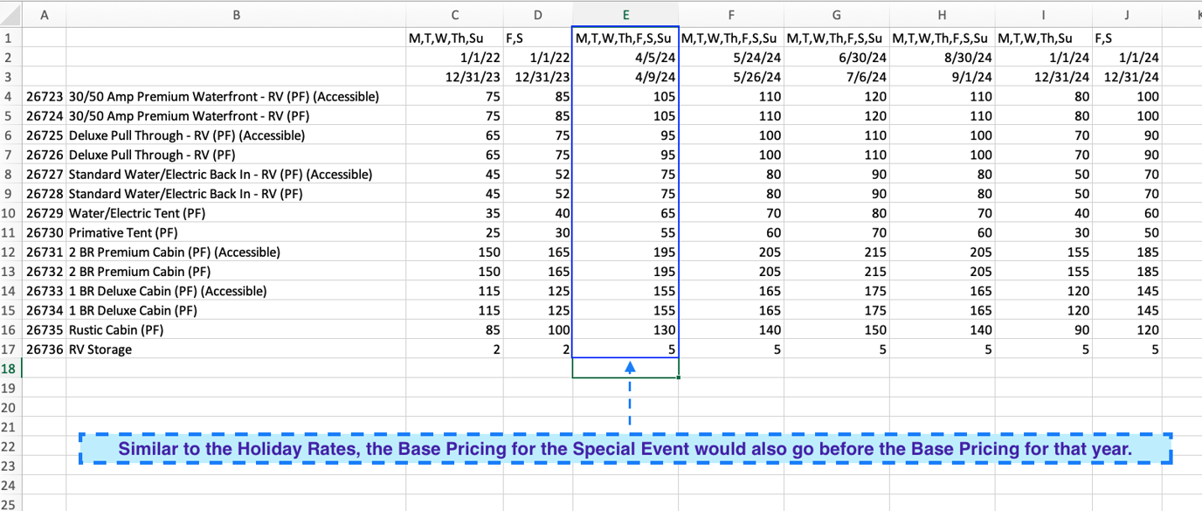The image size is (1202, 511).
Task: Select the column E header
Action: (x=625, y=15)
